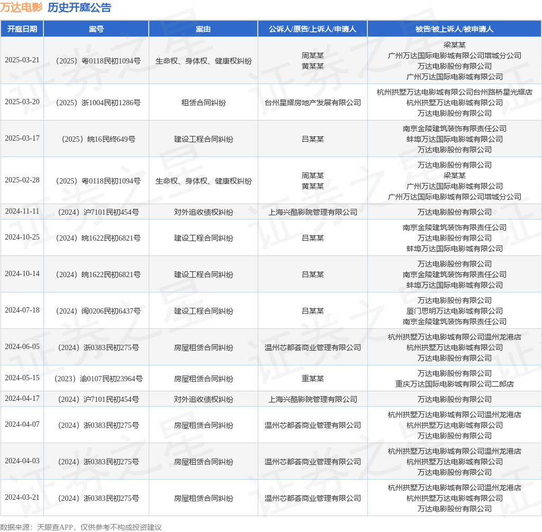Click the date cell 2024-11-11
542x532 pixels.
click(x=22, y=212)
